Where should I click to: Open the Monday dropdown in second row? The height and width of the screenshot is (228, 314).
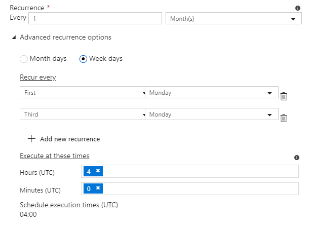click(x=211, y=115)
